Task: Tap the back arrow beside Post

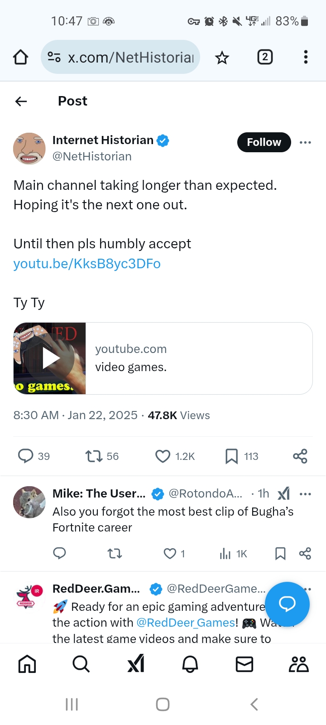Action: pos(21,101)
